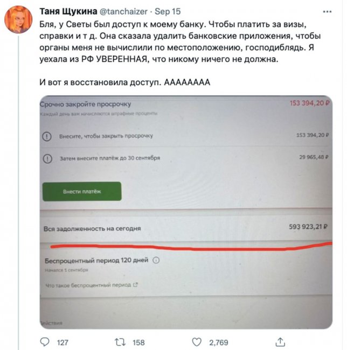The image size is (347, 350).
Task: Click the orange-haired profile avatar
Action: click(x=18, y=19)
